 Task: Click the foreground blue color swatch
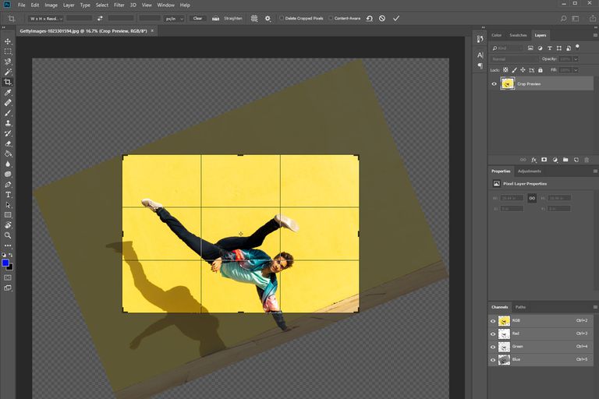click(x=5, y=263)
